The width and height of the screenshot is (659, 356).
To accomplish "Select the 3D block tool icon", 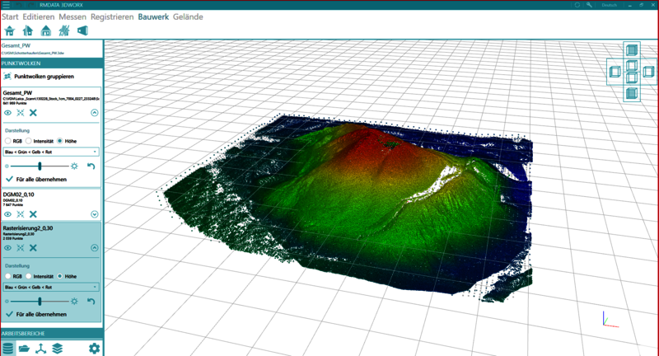I will [82, 30].
